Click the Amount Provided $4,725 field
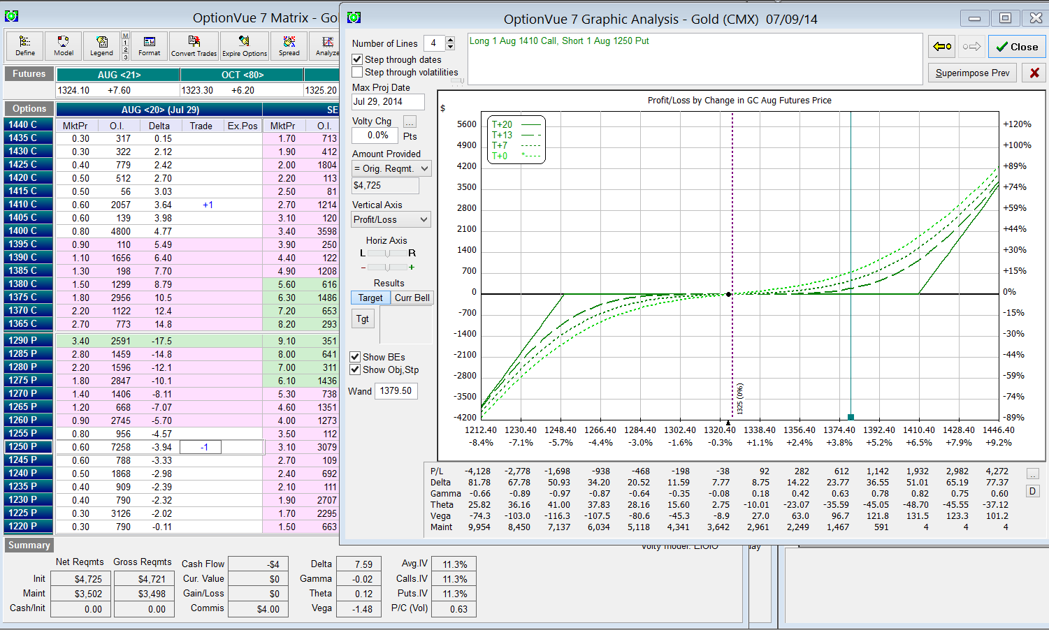This screenshot has height=630, width=1049. coord(385,186)
